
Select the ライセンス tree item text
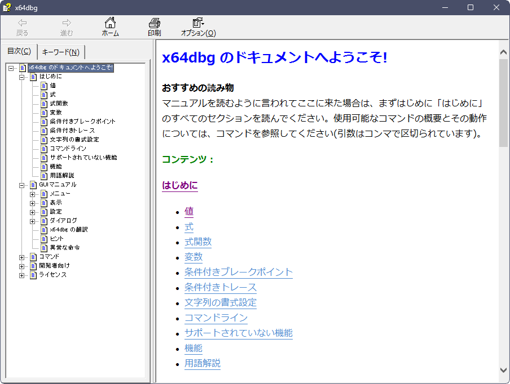tap(52, 275)
